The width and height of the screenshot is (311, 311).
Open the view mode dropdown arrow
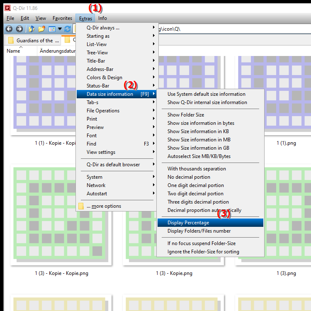pos(60,29)
